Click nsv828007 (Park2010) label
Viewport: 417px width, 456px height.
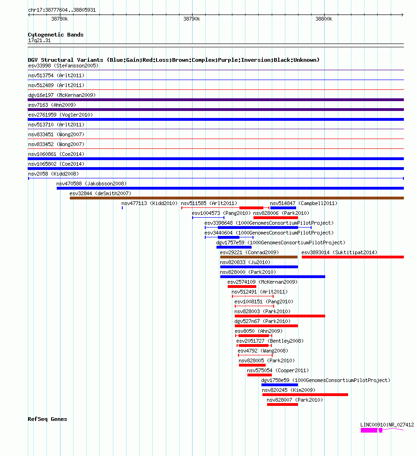coord(295,400)
